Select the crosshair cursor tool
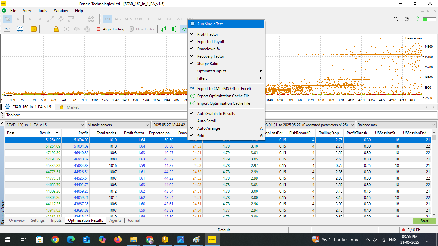This screenshot has height=246, width=438. [18, 19]
